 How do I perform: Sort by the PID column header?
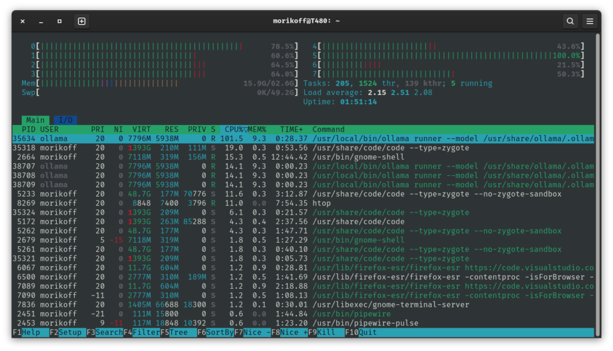pos(28,129)
